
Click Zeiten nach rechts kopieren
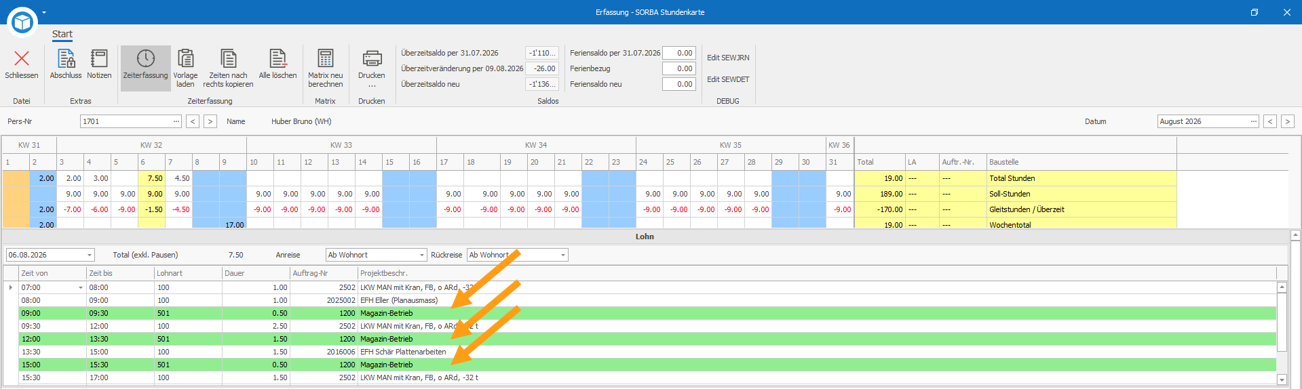click(228, 68)
